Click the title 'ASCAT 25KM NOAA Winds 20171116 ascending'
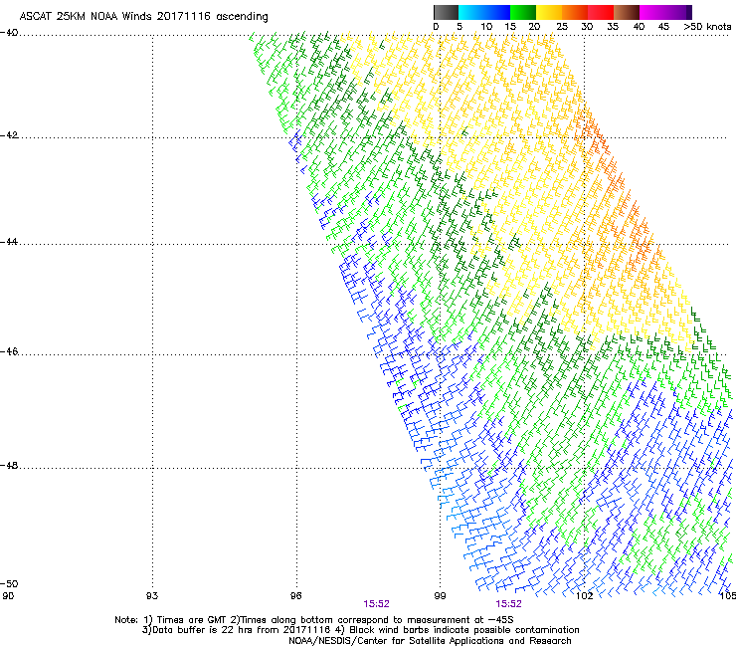The image size is (736, 647). click(143, 17)
